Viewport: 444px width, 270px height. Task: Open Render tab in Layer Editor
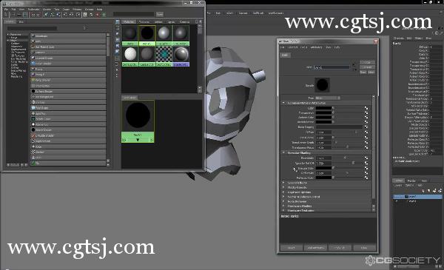coord(411,180)
